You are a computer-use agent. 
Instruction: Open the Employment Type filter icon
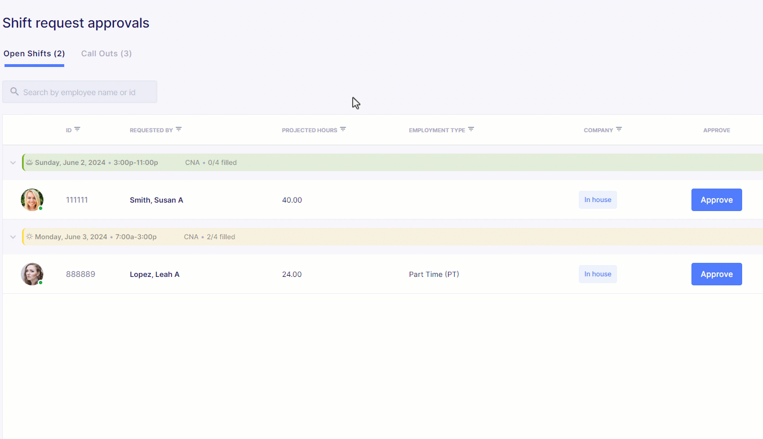pyautogui.click(x=471, y=129)
